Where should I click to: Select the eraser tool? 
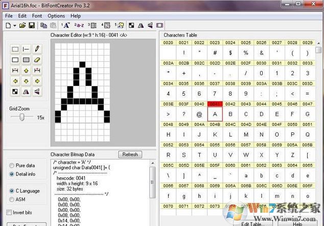click(37, 60)
